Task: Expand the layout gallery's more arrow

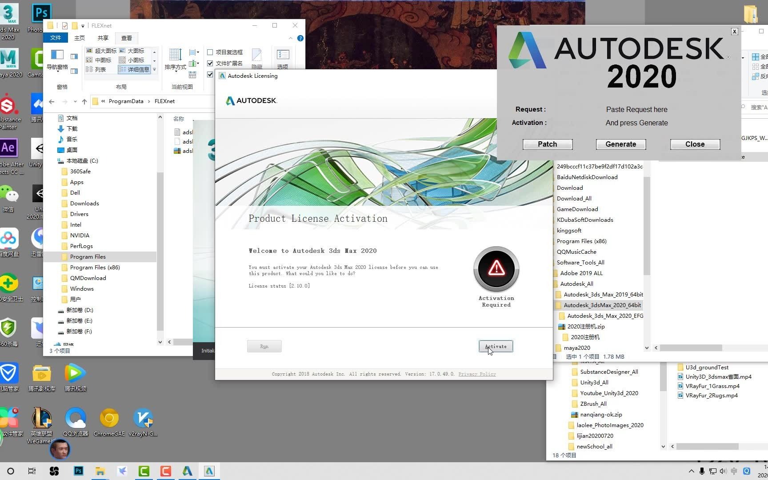Action: pyautogui.click(x=154, y=69)
